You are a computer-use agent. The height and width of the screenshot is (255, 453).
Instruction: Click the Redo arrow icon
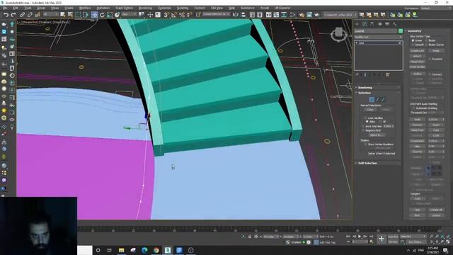point(13,14)
